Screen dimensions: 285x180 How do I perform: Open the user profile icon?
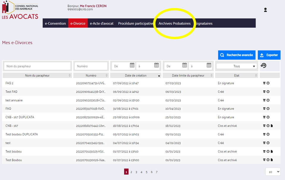click(x=265, y=10)
